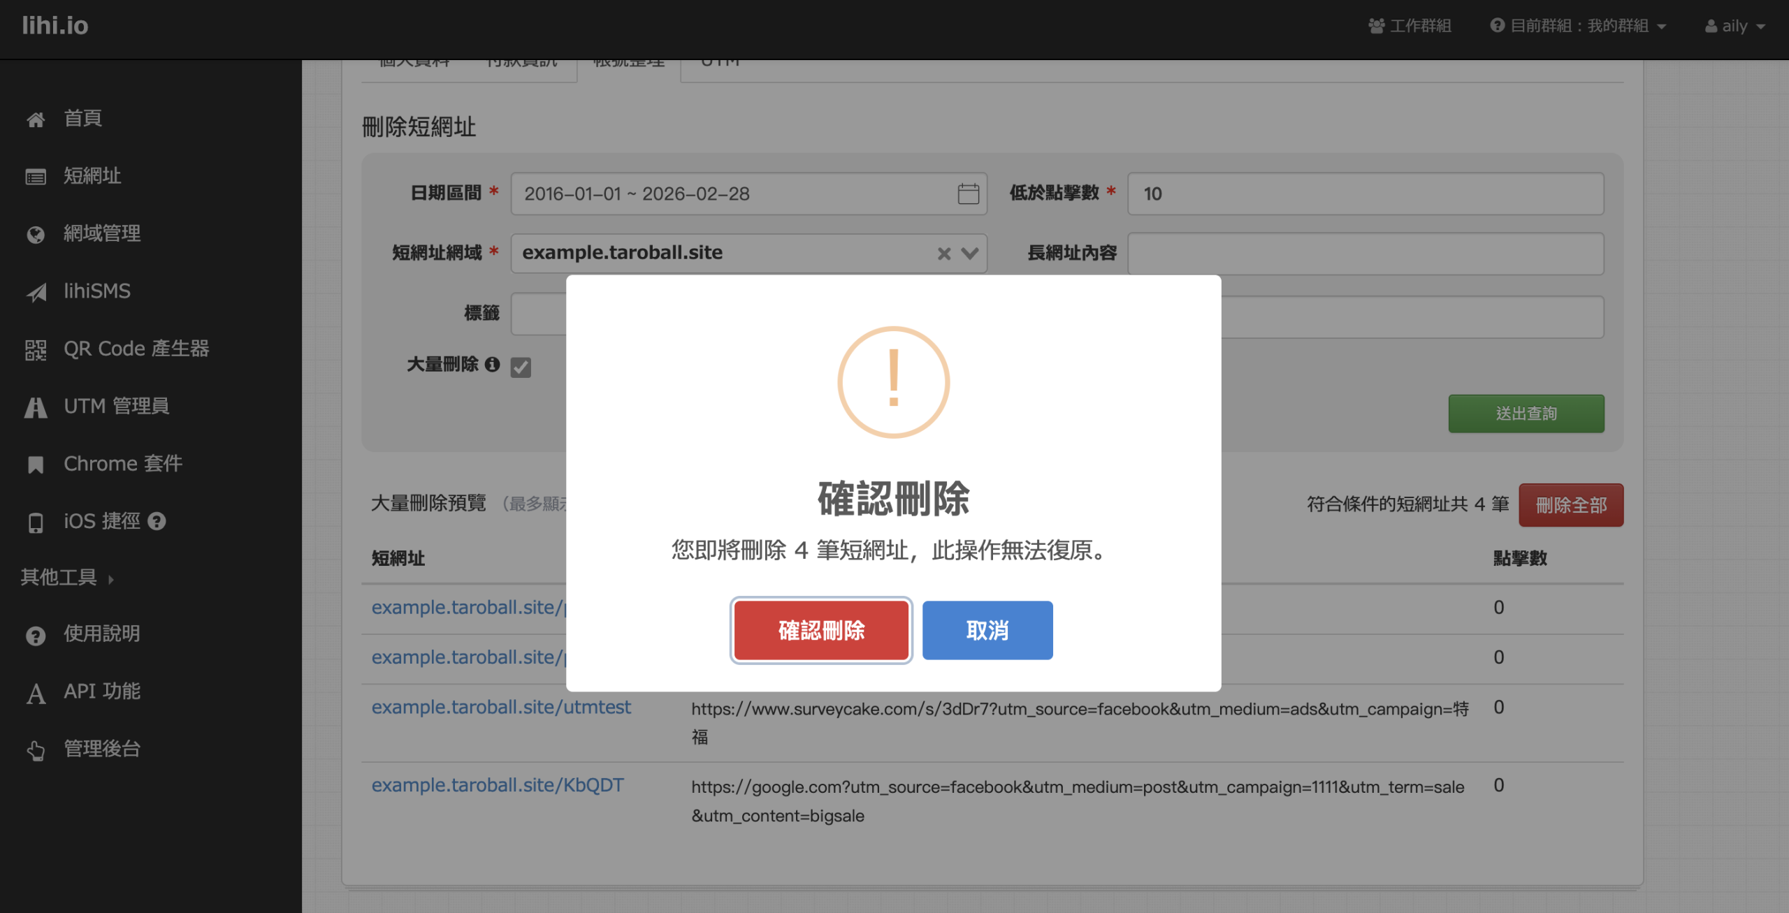Viewport: 1789px width, 913px height.
Task: Toggle the 大量刪除 checkbox
Action: 521,367
